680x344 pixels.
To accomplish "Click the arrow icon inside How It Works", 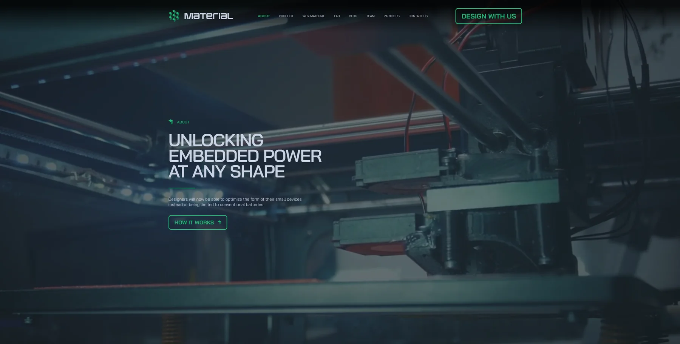I will [x=219, y=223].
